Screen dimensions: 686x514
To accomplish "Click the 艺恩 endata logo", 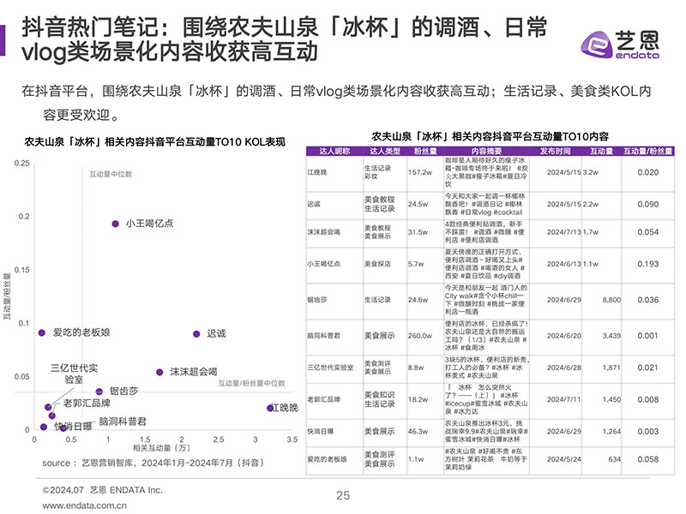I will tap(620, 45).
